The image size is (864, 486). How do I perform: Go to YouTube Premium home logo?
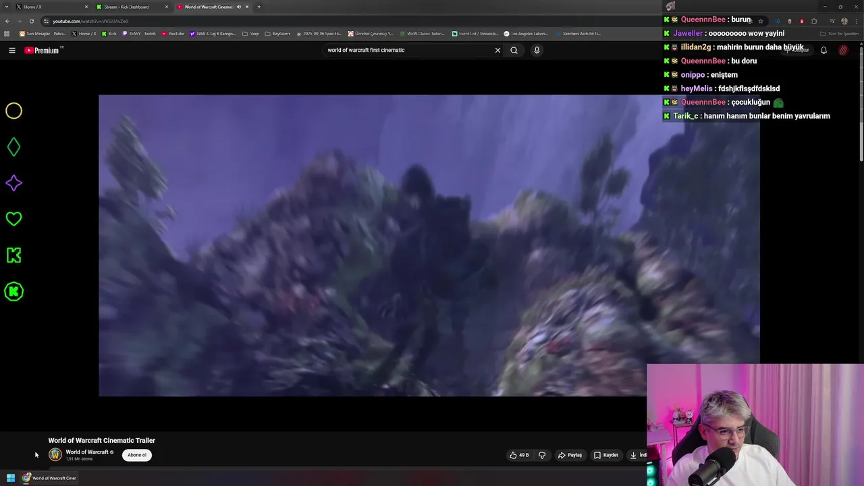(43, 50)
